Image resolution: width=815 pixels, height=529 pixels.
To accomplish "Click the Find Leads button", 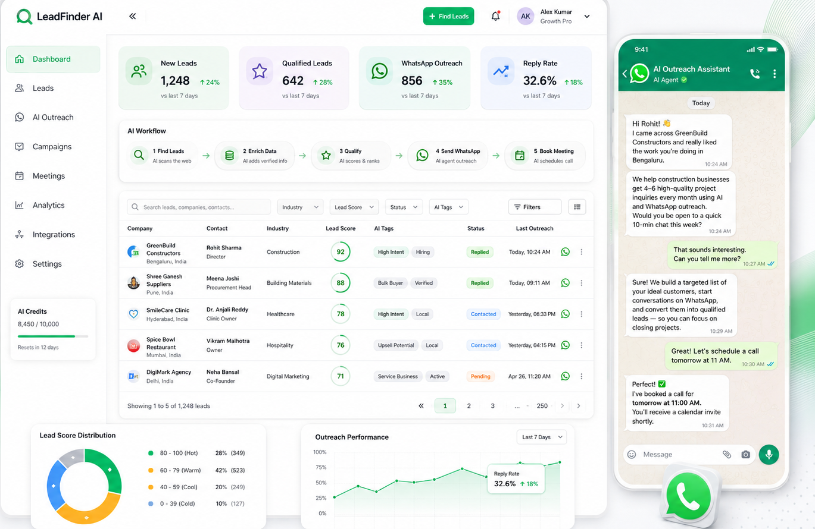I will tap(449, 16).
